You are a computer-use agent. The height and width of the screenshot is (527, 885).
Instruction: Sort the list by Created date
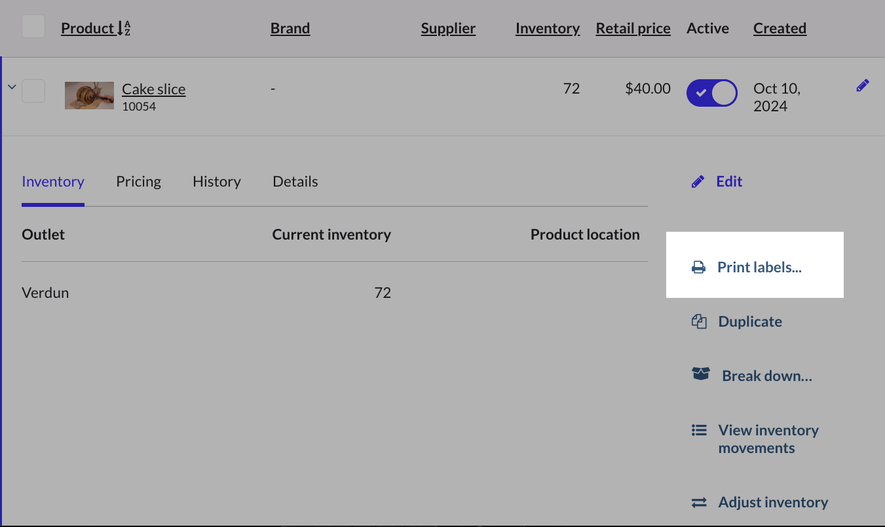pyautogui.click(x=780, y=28)
